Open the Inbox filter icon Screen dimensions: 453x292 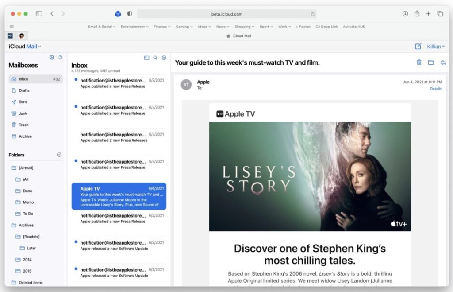164,58
